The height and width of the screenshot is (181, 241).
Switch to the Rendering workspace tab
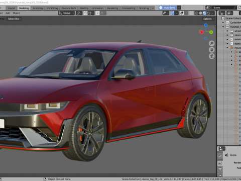point(112,8)
